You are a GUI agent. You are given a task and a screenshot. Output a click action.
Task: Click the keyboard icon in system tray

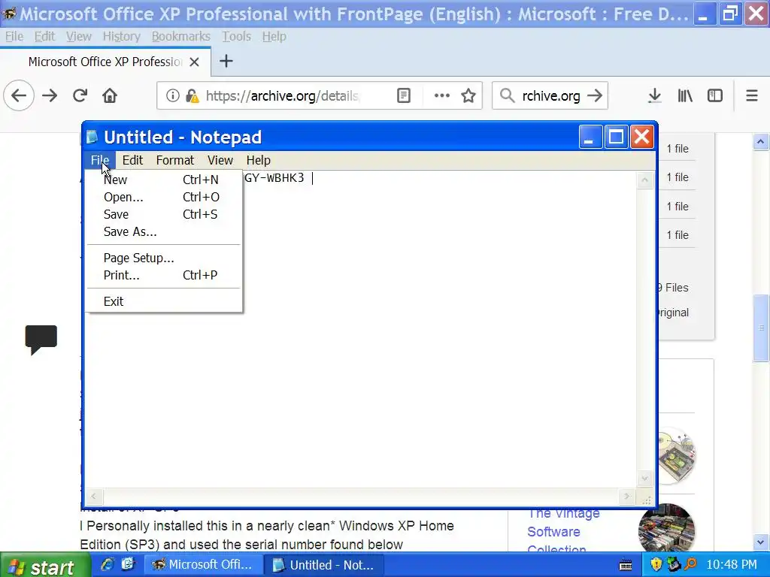tap(626, 565)
